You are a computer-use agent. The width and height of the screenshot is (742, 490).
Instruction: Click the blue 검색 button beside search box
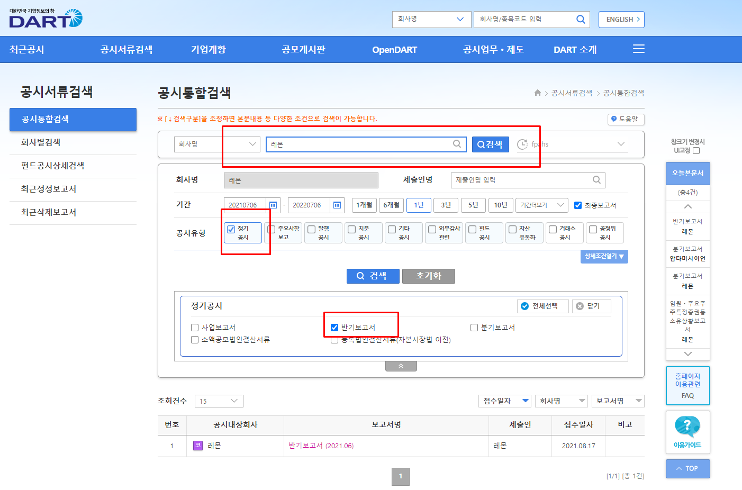pos(490,144)
